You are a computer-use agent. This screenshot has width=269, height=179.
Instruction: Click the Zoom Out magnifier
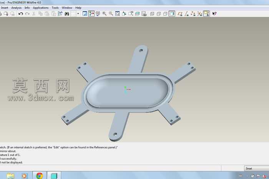click(111, 14)
